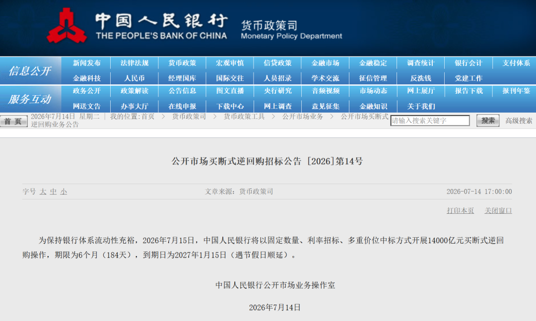Open 关于我们 navigation item
Screen dimensions: 536x321
tap(421, 106)
